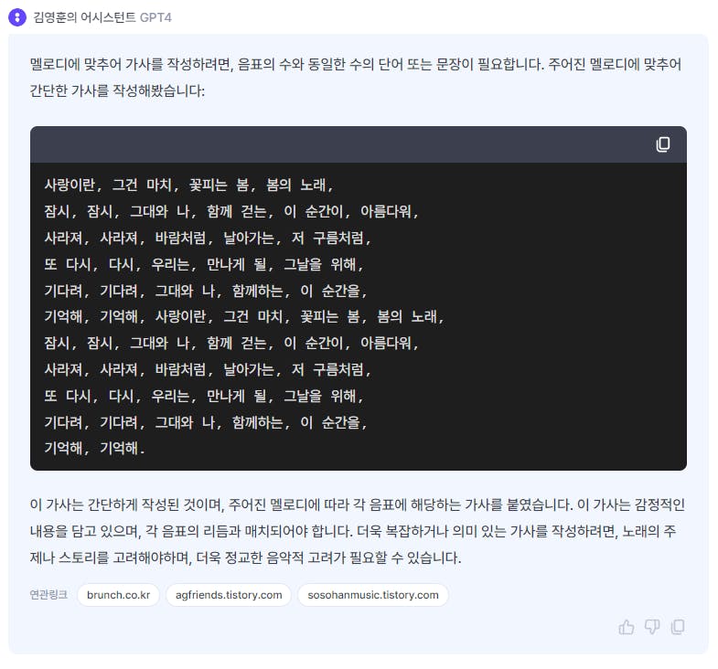Open the brunch.co.kr related link
Image resolution: width=718 pixels, height=669 pixels.
point(118,594)
